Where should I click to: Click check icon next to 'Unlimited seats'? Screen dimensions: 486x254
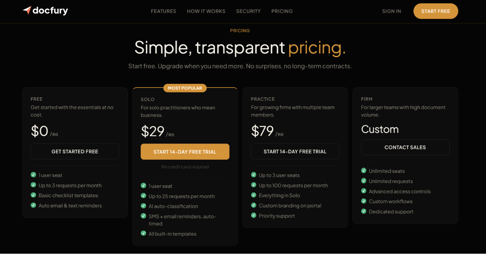point(364,171)
